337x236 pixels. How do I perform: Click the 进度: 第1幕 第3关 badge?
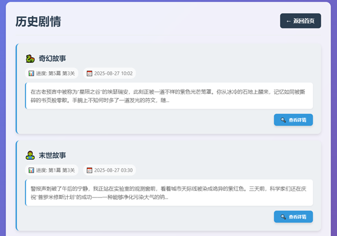[x=51, y=170]
